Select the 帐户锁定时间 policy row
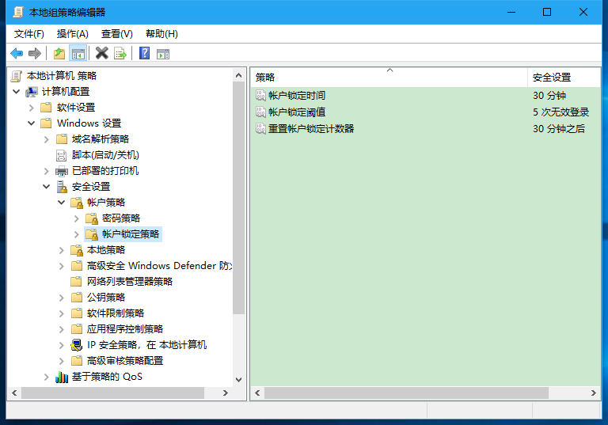 pos(425,95)
